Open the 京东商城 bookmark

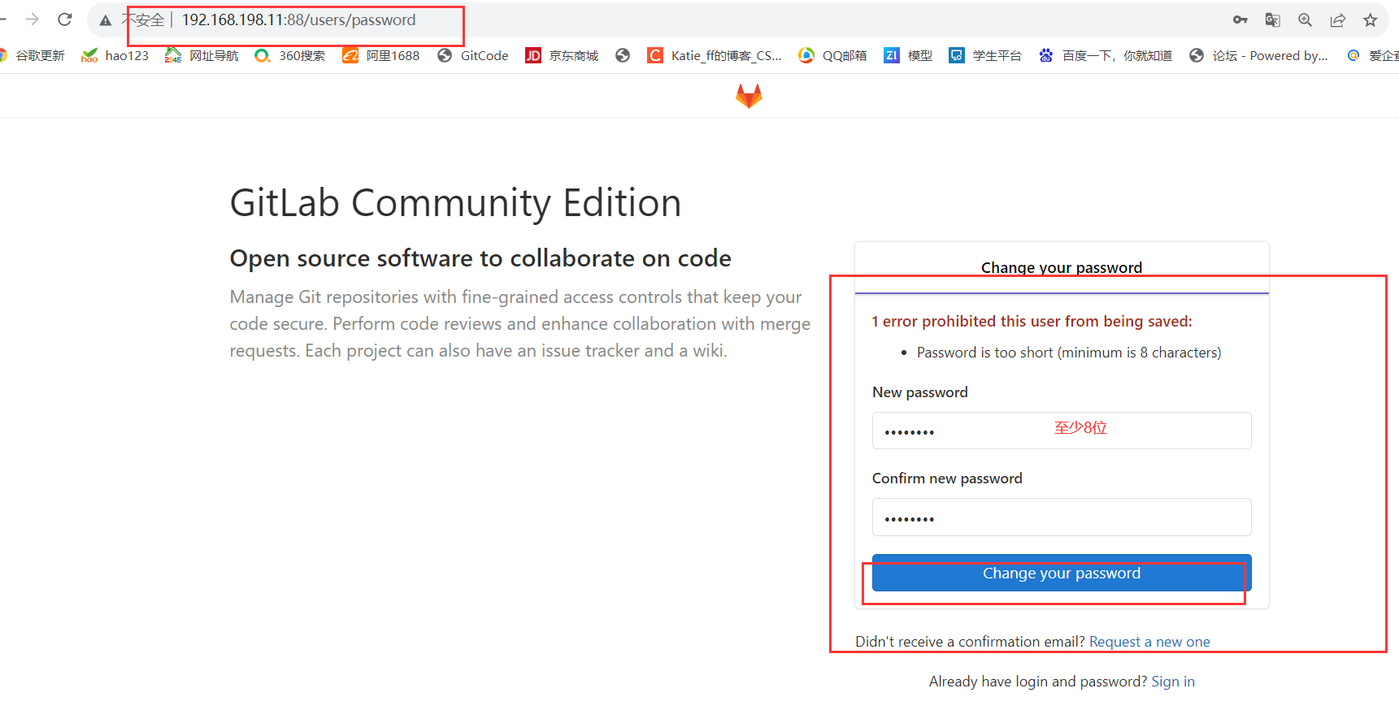pos(562,55)
